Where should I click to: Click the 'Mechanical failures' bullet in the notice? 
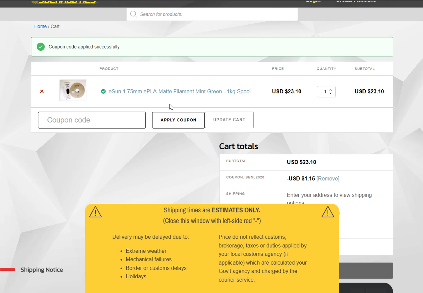tap(149, 259)
